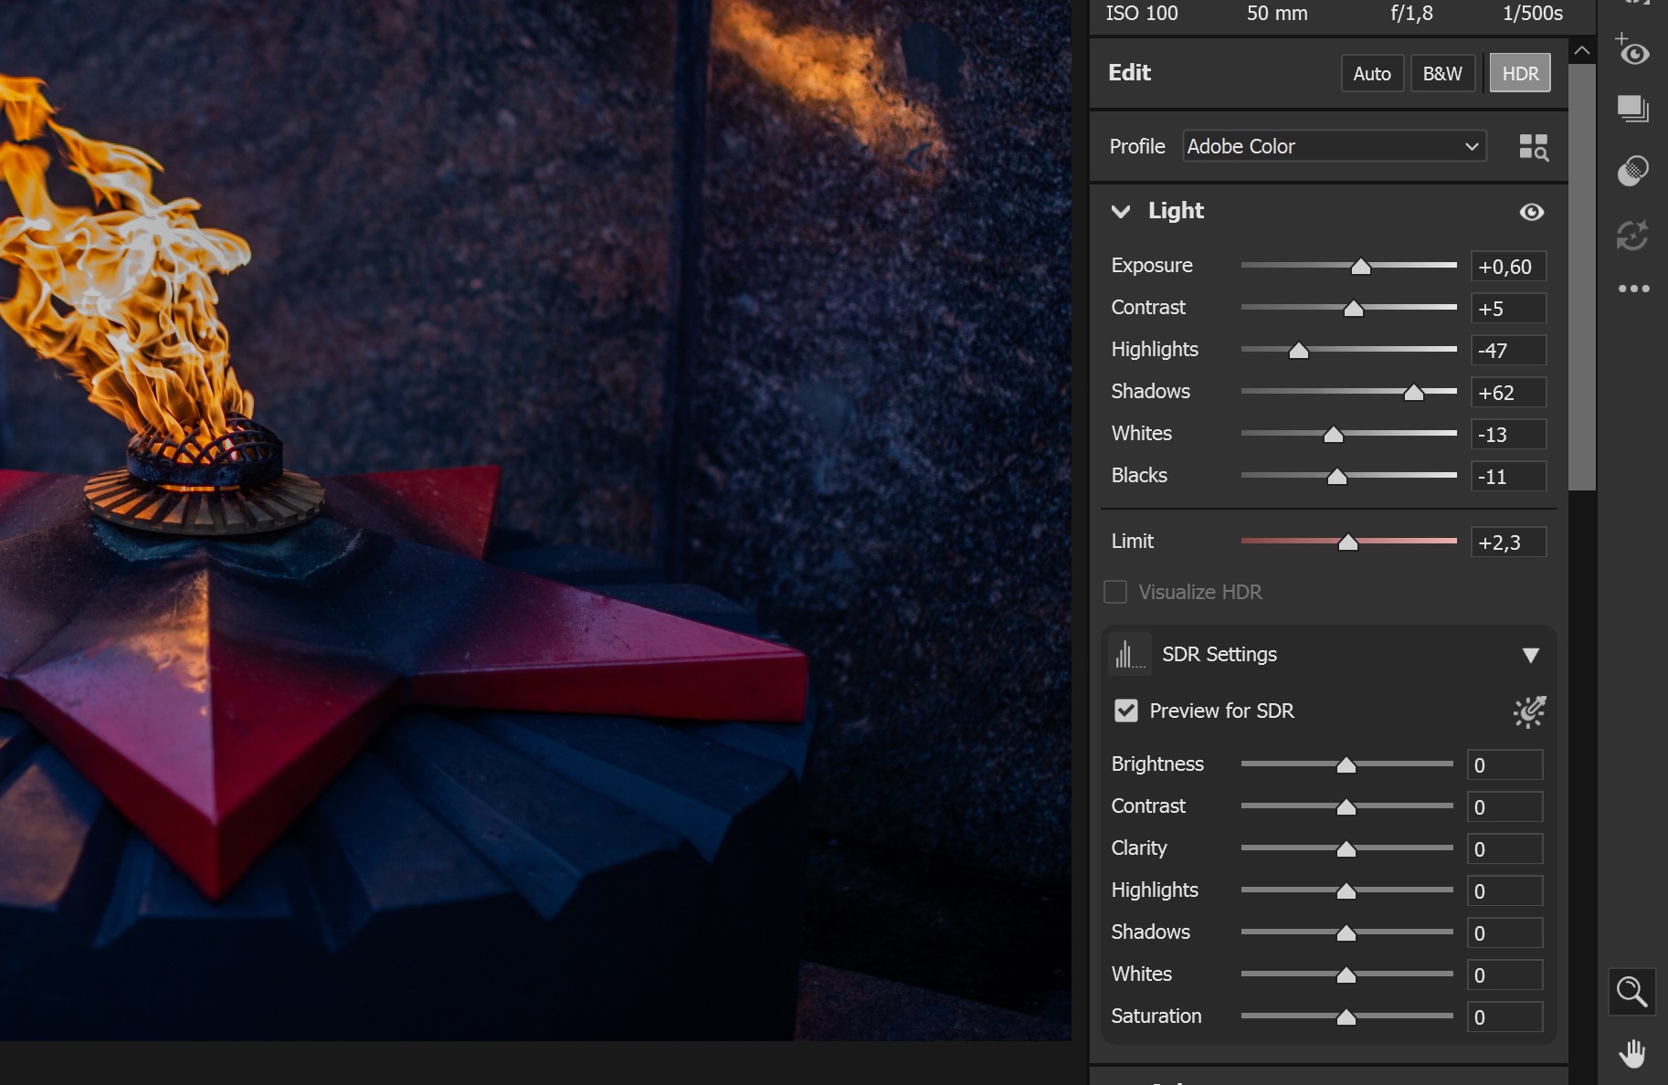Click the more options three-dots icon

(x=1632, y=289)
